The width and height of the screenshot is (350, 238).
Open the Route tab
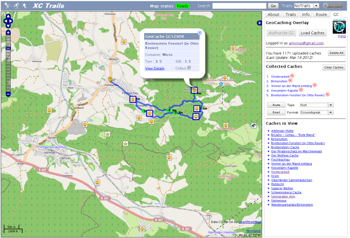point(321,14)
